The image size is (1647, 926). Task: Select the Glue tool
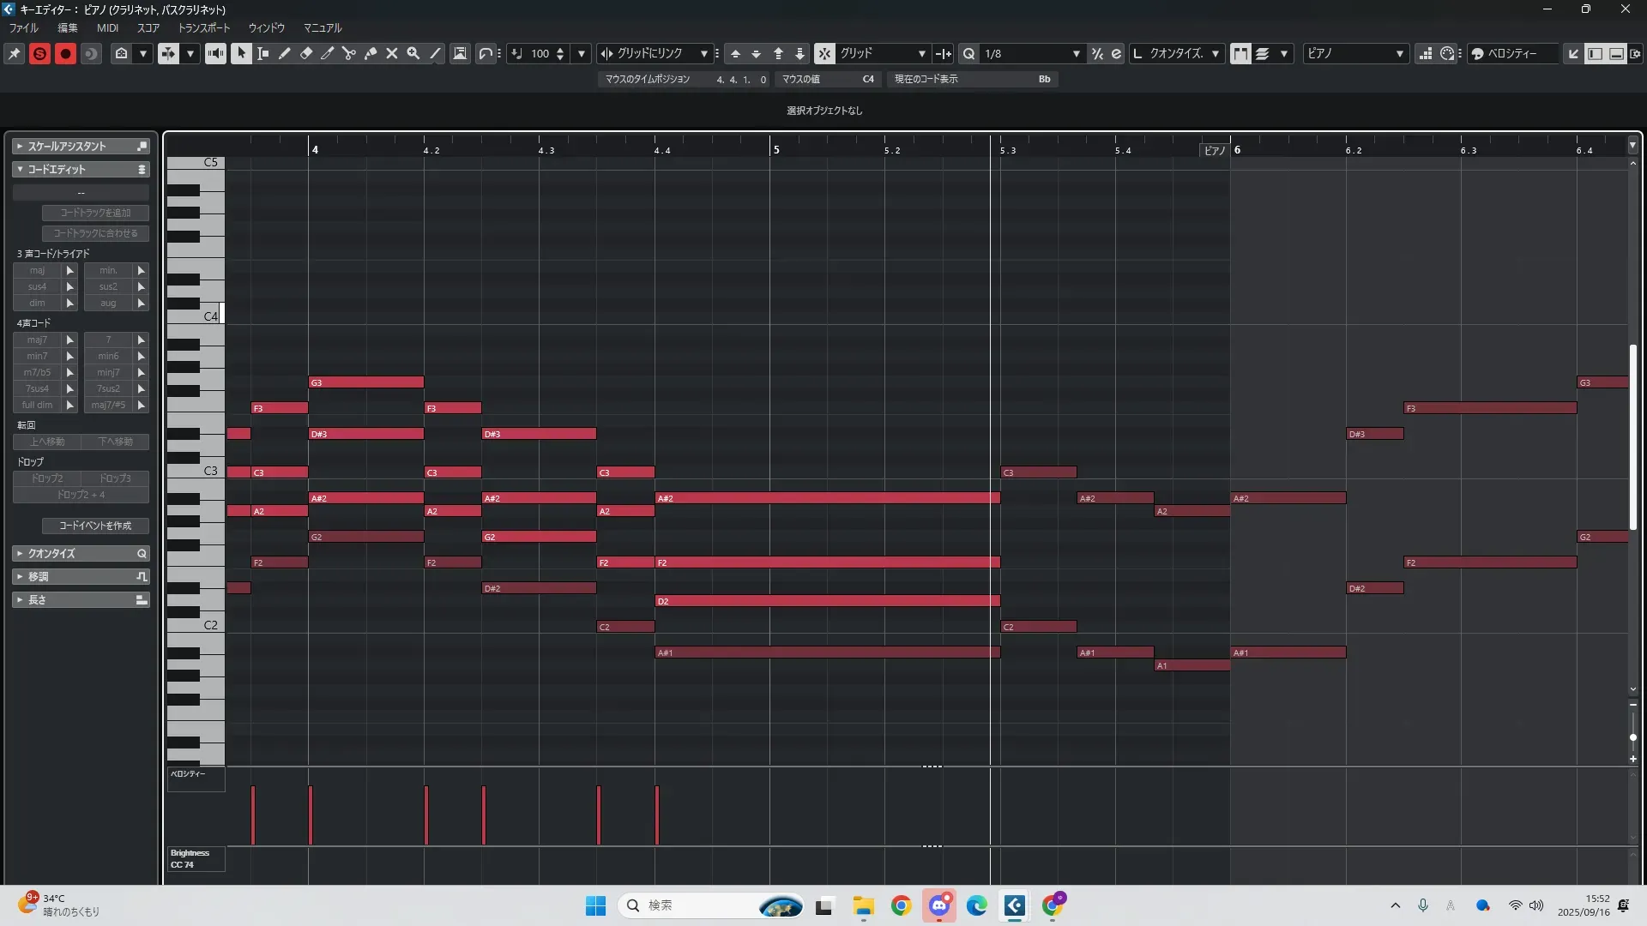[x=371, y=53]
